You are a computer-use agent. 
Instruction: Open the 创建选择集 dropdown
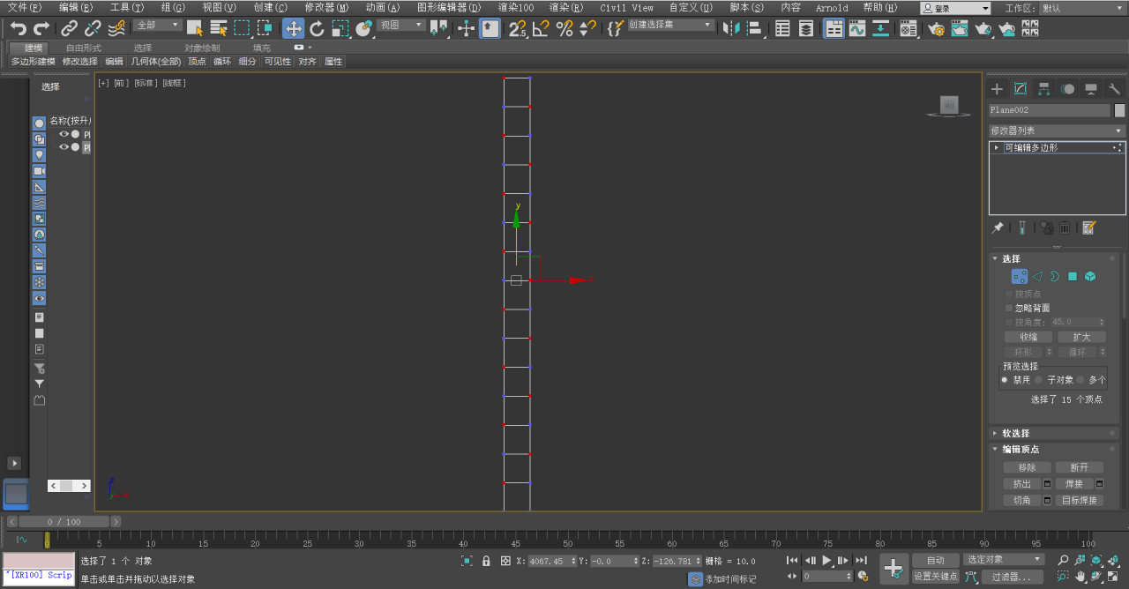pyautogui.click(x=670, y=26)
